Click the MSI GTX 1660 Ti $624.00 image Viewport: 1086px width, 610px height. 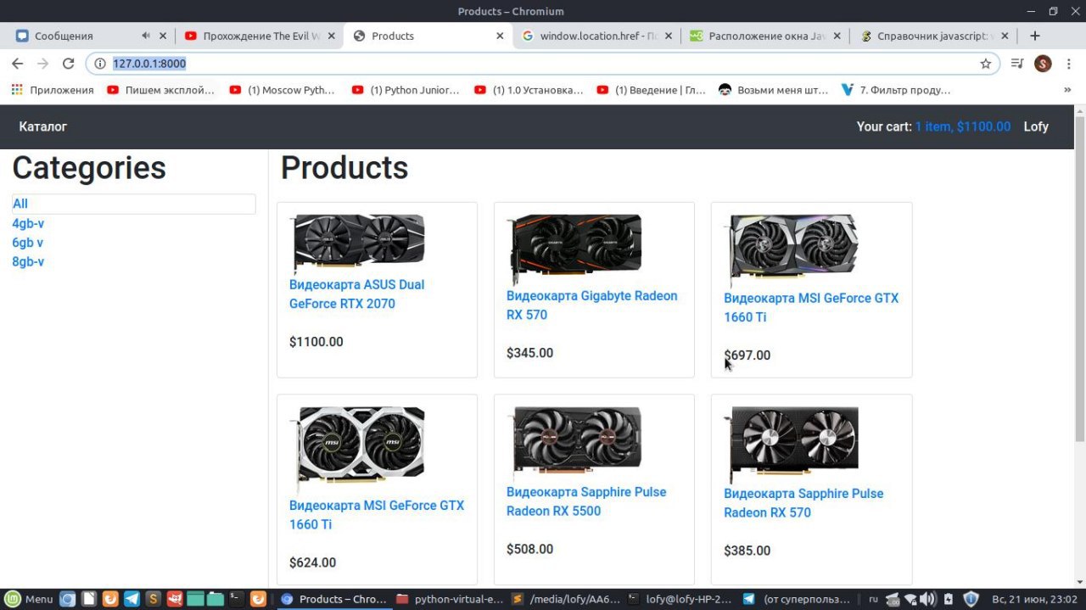357,451
